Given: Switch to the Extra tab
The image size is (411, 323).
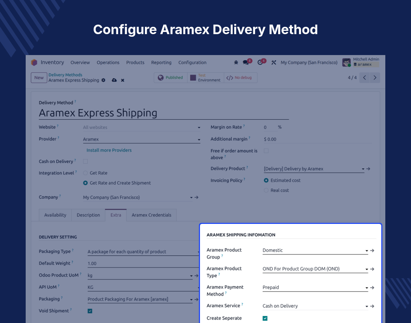Looking at the screenshot, I should pos(116,215).
